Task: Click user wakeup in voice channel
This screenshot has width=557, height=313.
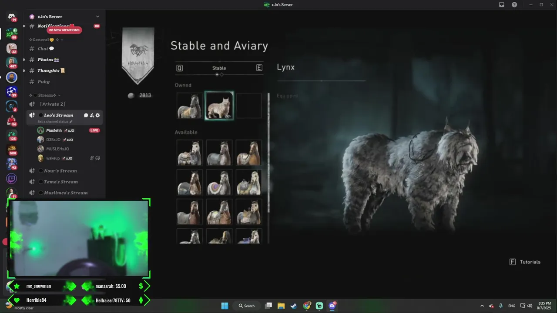Action: click(x=53, y=158)
